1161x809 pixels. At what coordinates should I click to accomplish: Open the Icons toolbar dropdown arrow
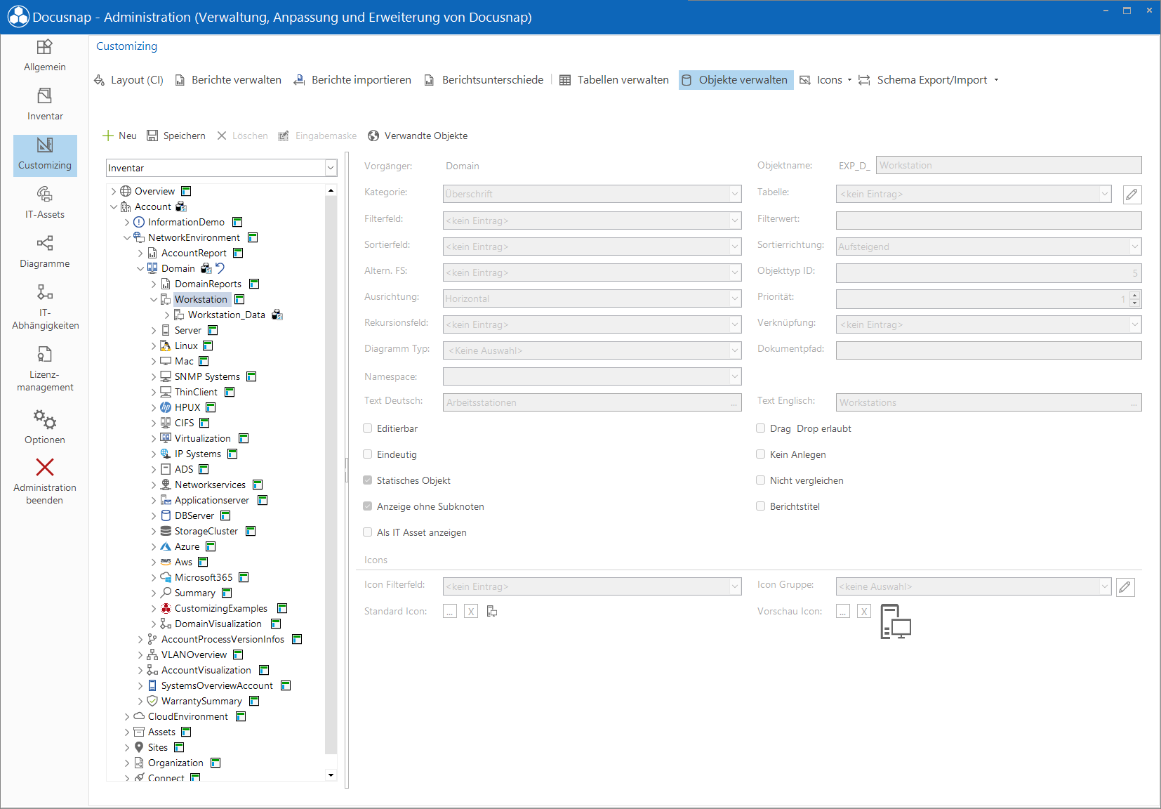(849, 80)
